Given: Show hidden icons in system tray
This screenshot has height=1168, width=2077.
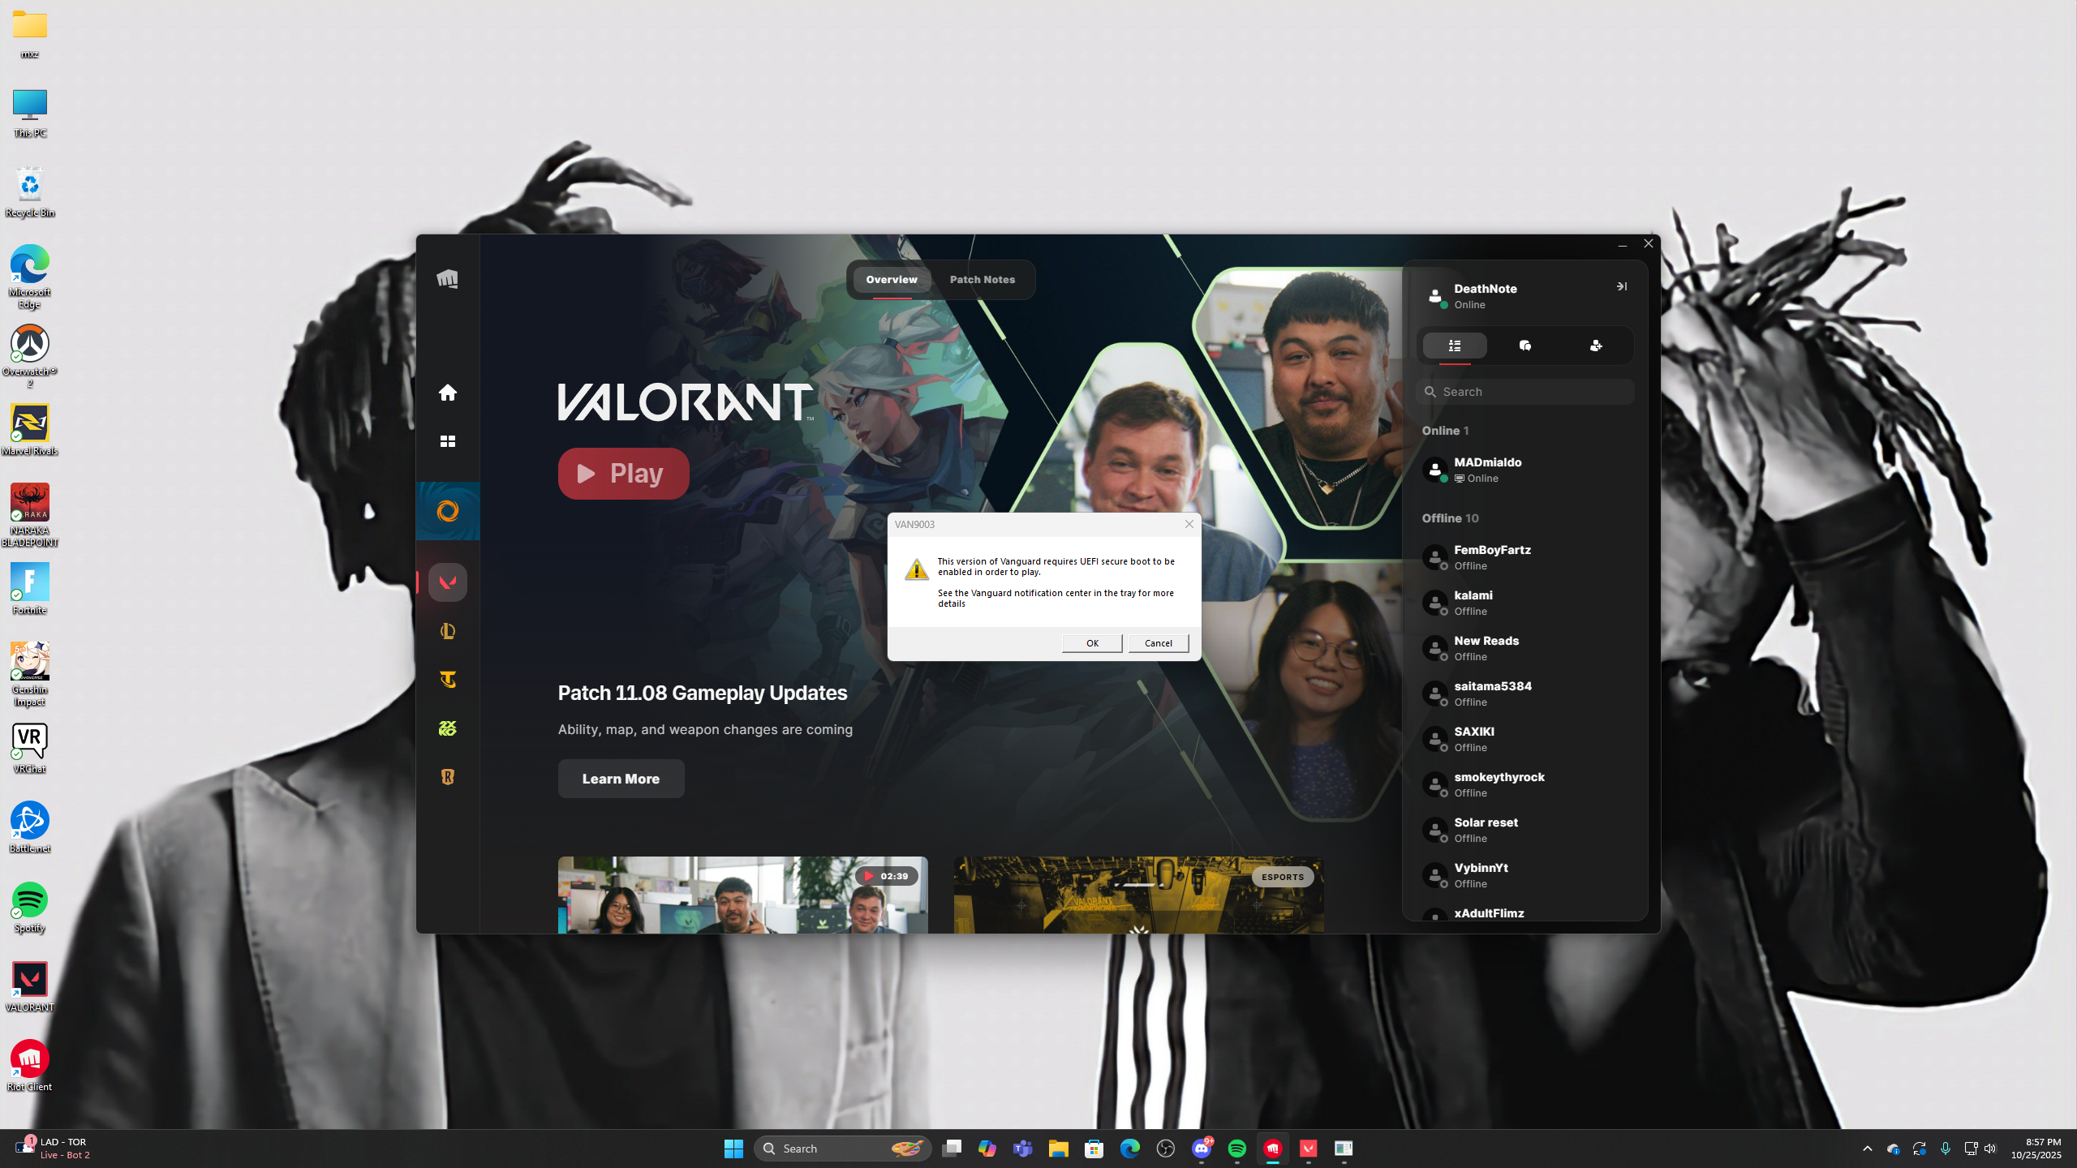Looking at the screenshot, I should 1868,1149.
